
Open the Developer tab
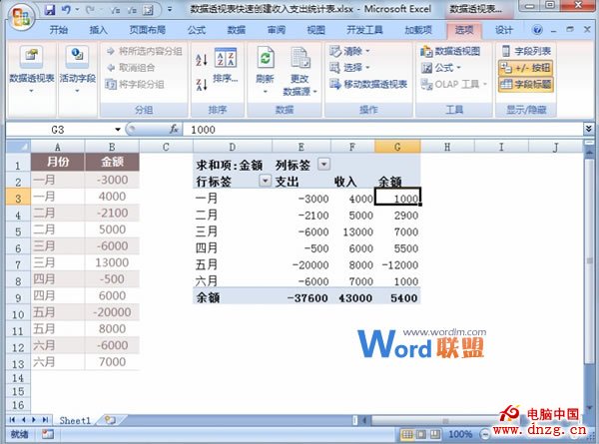tap(364, 30)
